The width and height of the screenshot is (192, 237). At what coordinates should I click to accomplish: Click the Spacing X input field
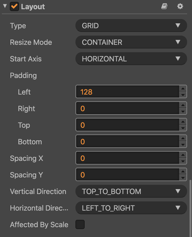[127, 158]
